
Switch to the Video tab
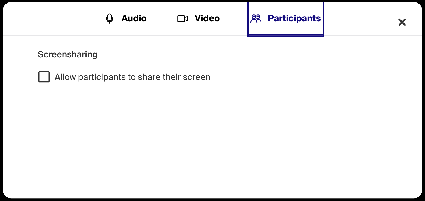[x=199, y=19]
